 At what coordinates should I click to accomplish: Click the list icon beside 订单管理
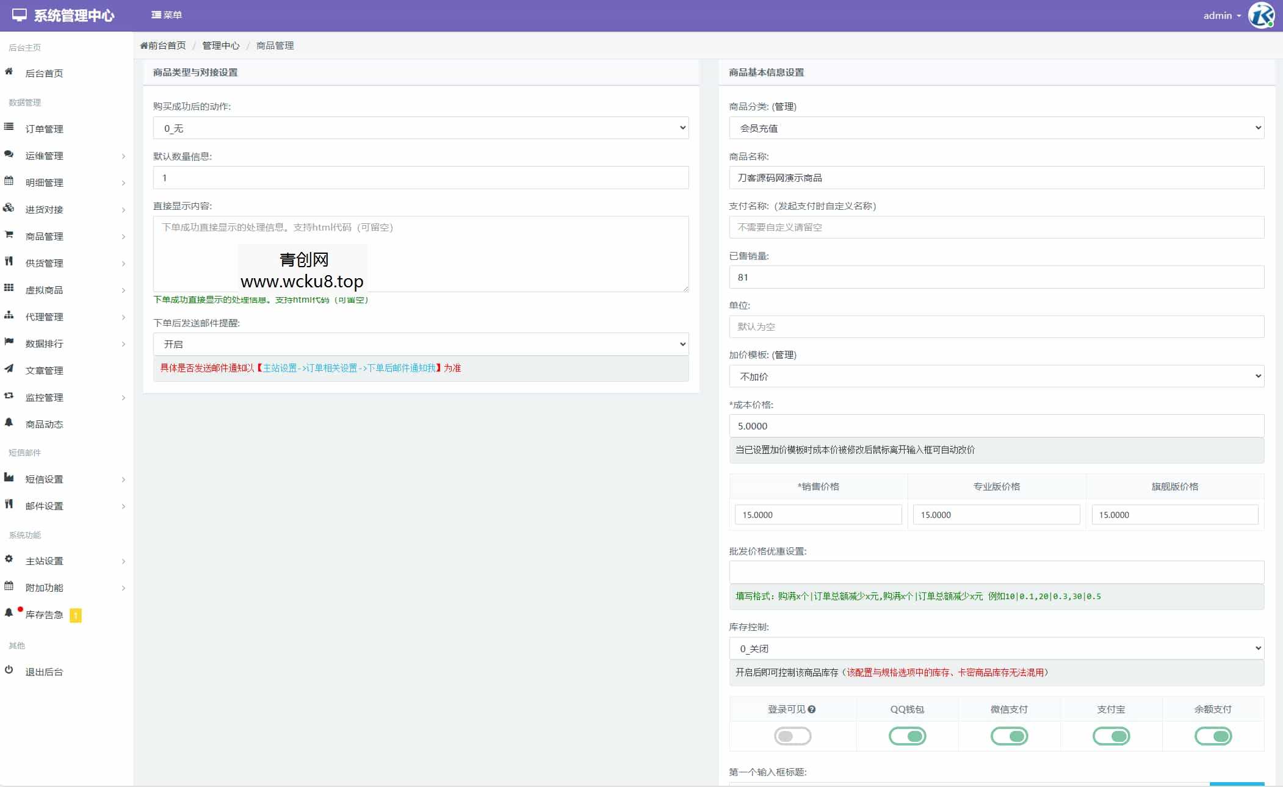pos(9,127)
